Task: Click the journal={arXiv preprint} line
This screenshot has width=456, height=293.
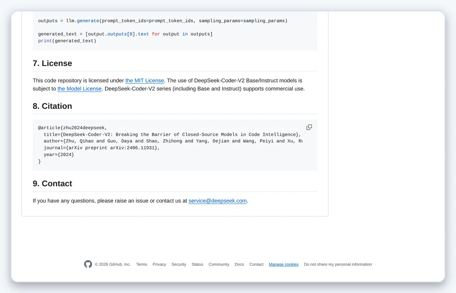Action: (102, 148)
